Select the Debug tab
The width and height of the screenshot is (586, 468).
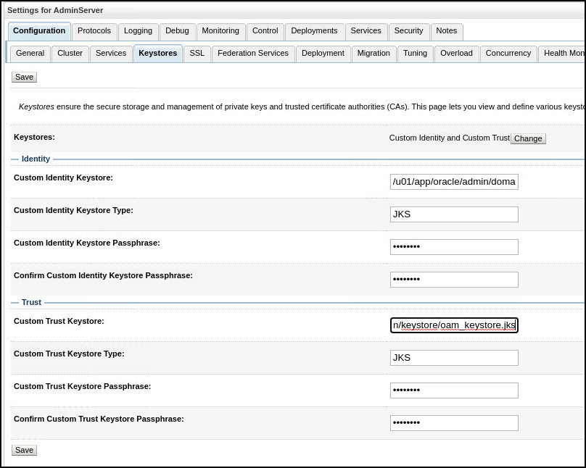(x=176, y=31)
